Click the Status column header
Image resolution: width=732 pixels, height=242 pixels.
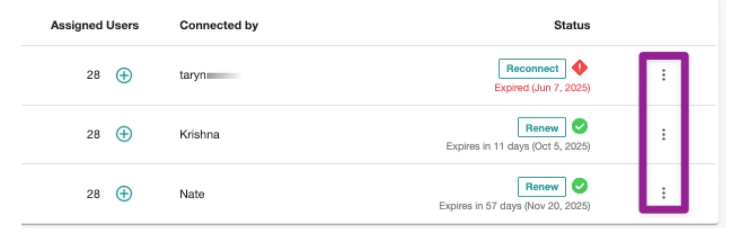(x=572, y=25)
